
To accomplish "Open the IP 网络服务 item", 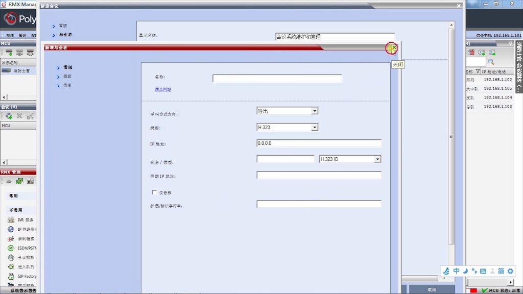I will click(x=21, y=229).
